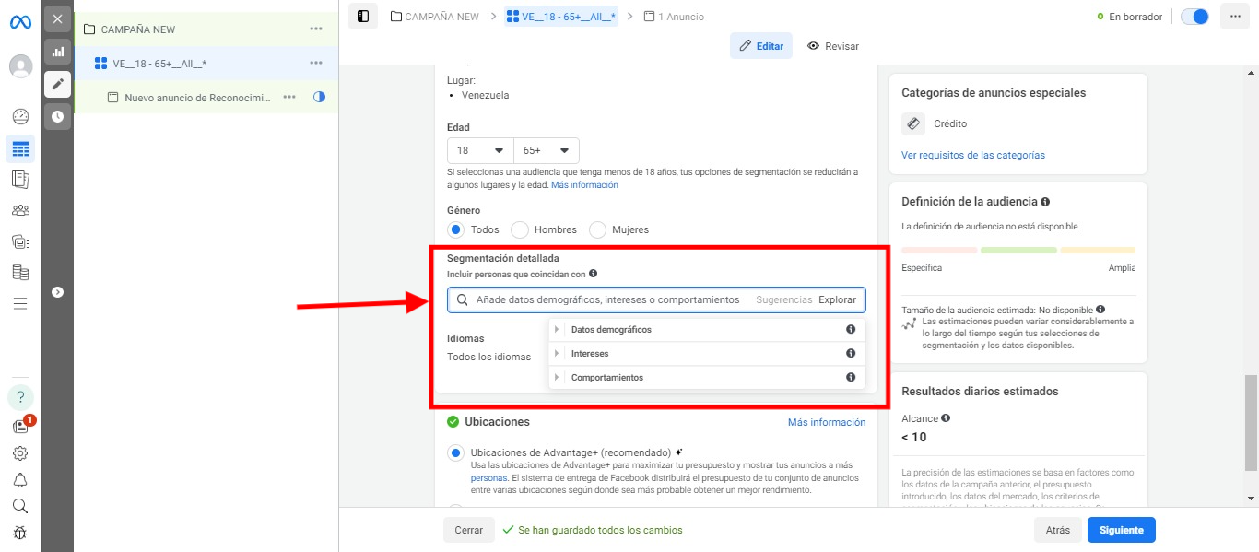Click Explorar in targeting field

[838, 299]
